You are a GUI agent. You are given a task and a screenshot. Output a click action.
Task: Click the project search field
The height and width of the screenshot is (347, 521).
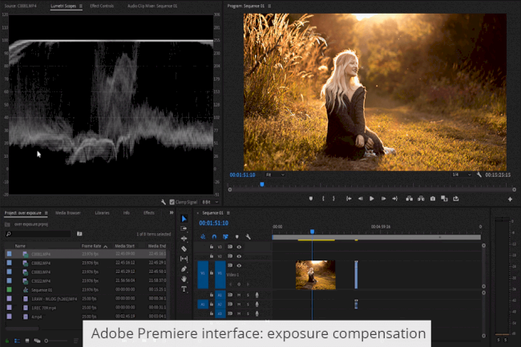[38, 234]
